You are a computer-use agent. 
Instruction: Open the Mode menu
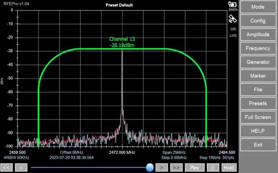(x=258, y=7)
